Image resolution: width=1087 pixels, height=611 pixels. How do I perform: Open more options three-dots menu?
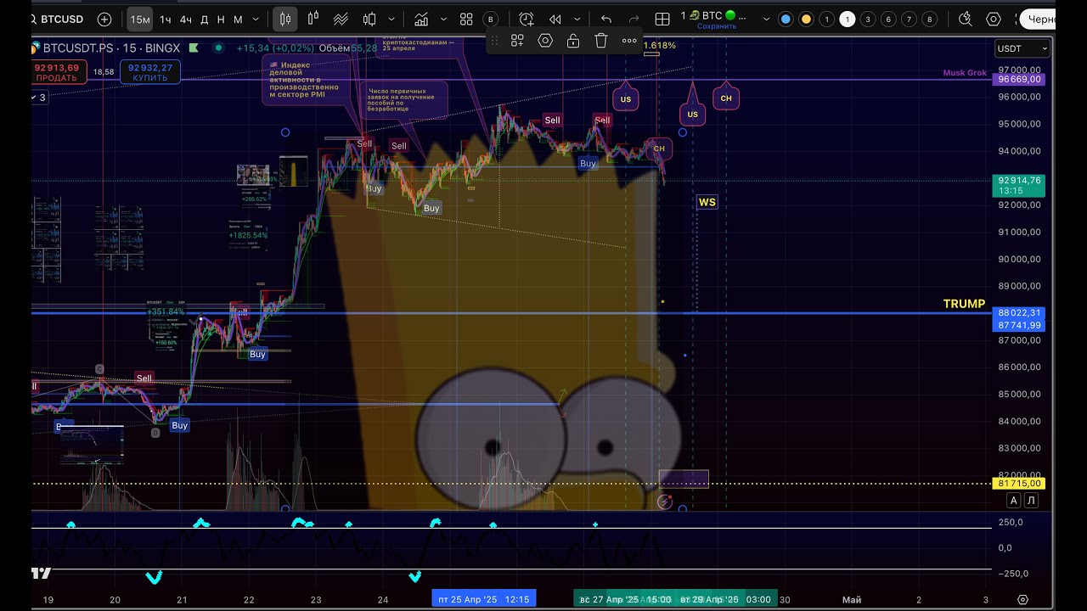click(x=629, y=40)
